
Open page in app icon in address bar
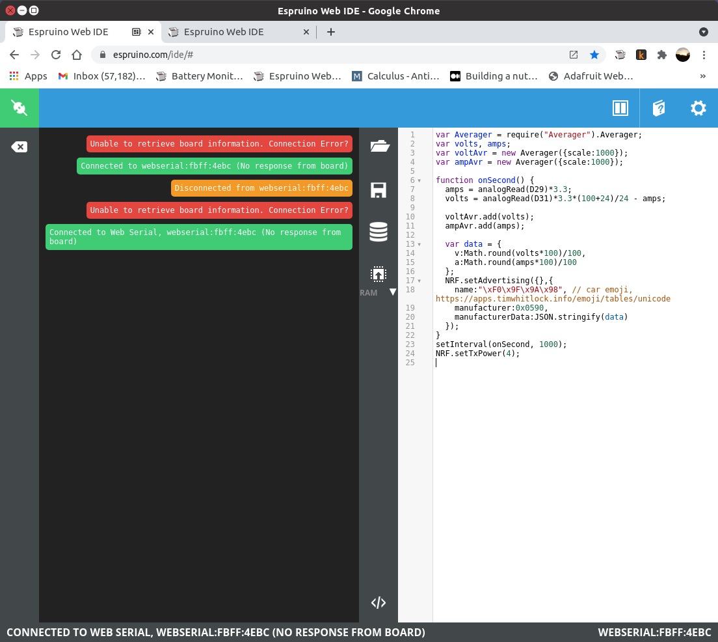tap(574, 55)
